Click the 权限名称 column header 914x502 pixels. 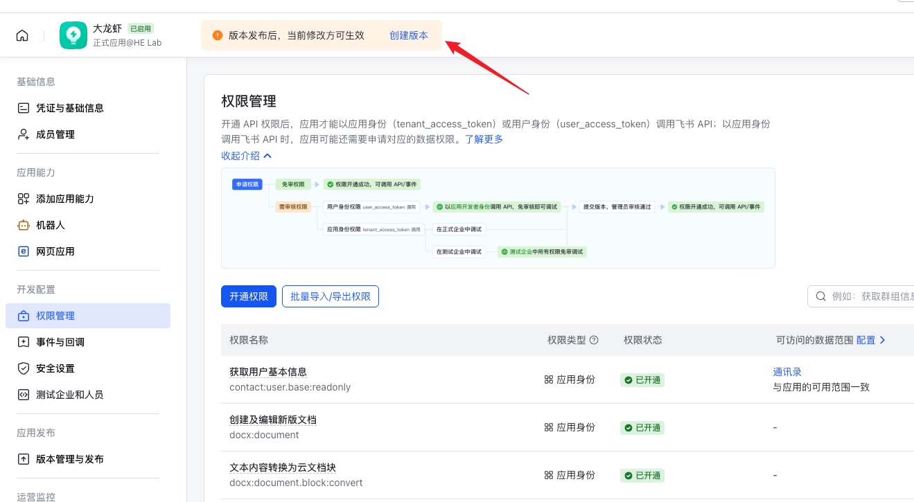pyautogui.click(x=249, y=340)
